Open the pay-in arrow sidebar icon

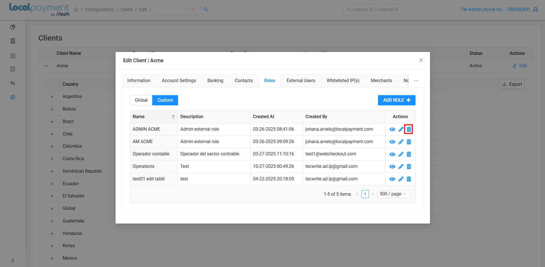(13, 56)
